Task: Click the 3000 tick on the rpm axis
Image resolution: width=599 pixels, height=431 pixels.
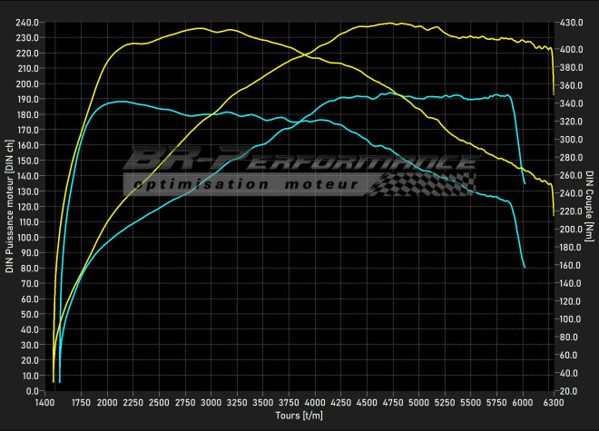Action: (211, 401)
